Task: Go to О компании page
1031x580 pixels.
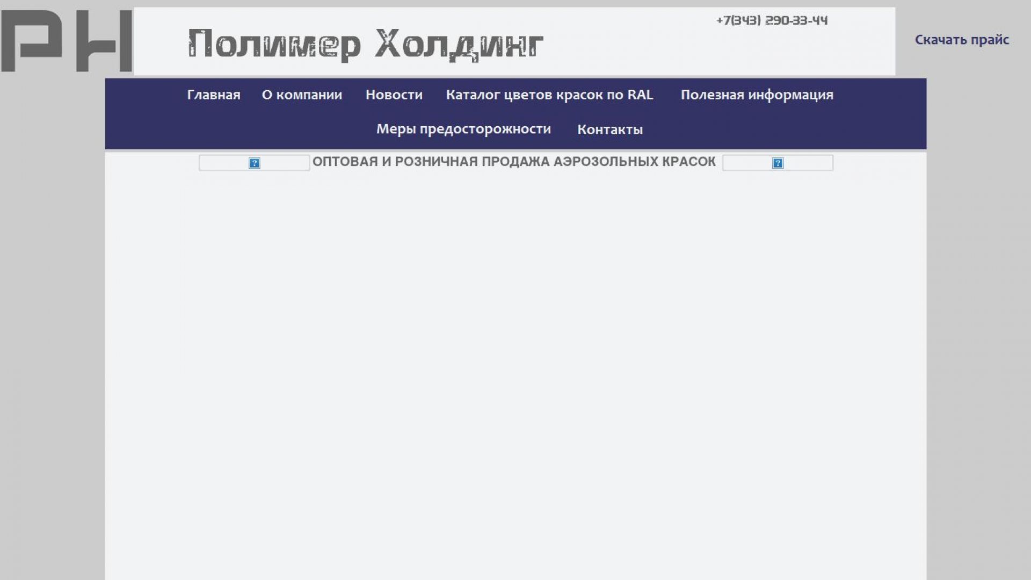Action: pos(302,95)
